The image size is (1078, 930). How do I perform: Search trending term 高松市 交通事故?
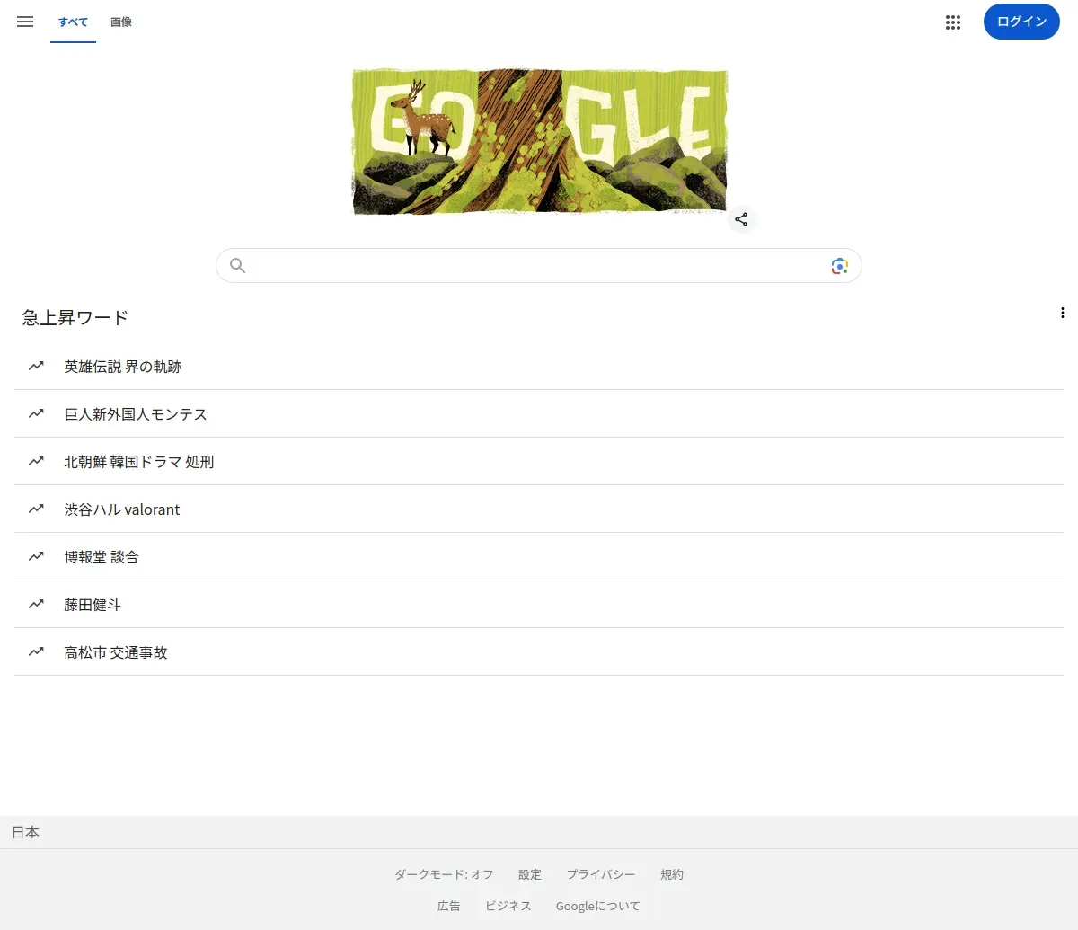point(539,652)
